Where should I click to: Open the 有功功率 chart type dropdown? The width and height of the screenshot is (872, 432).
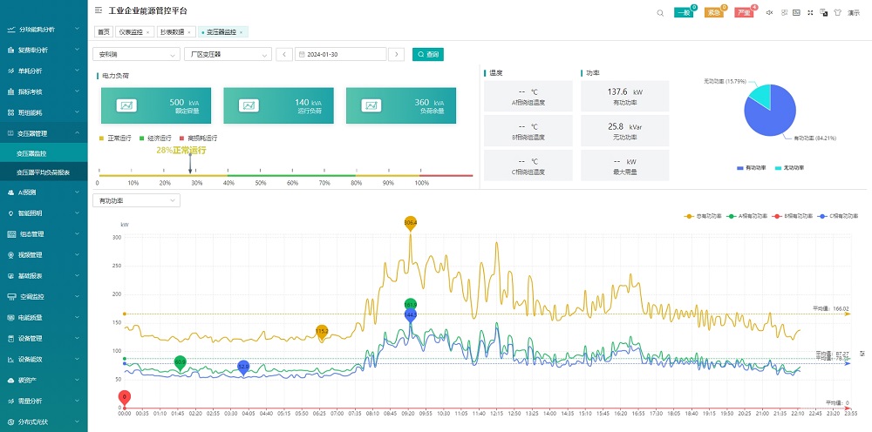(135, 200)
